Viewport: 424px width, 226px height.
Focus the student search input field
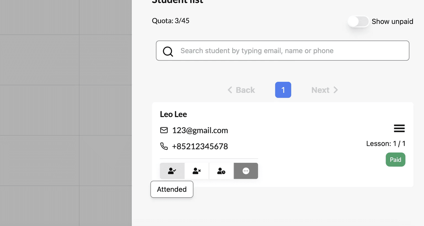282,51
